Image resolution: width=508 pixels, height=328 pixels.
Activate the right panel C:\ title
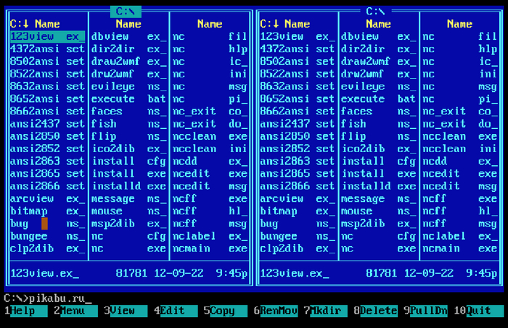[375, 12]
